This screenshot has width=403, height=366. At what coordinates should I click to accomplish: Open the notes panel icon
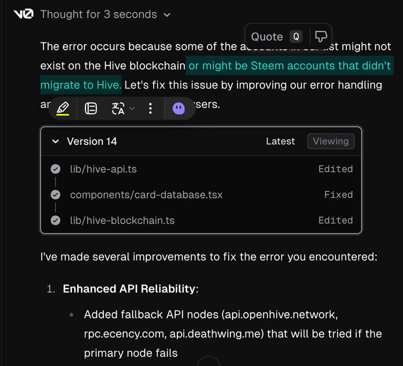[91, 108]
